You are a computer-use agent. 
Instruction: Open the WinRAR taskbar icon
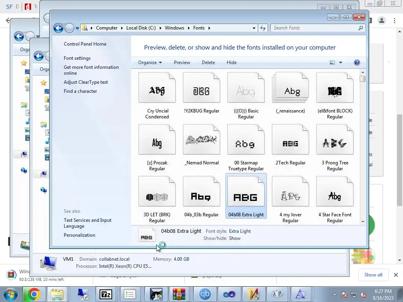(179, 294)
